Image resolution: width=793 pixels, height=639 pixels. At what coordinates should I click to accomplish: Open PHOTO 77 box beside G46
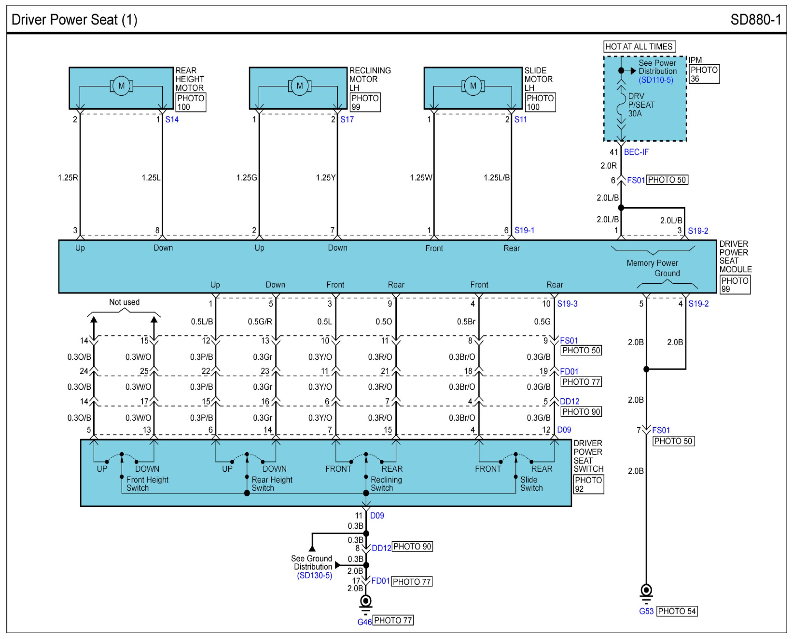pyautogui.click(x=393, y=620)
